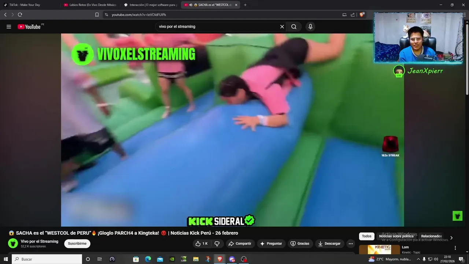Go back with the browser back arrow
Screen dimensions: 469x264
point(5,15)
